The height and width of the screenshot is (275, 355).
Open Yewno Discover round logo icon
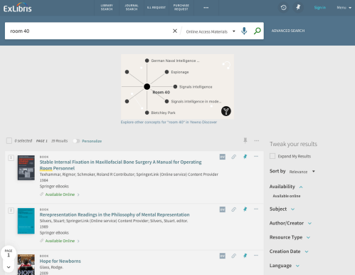[226, 111]
